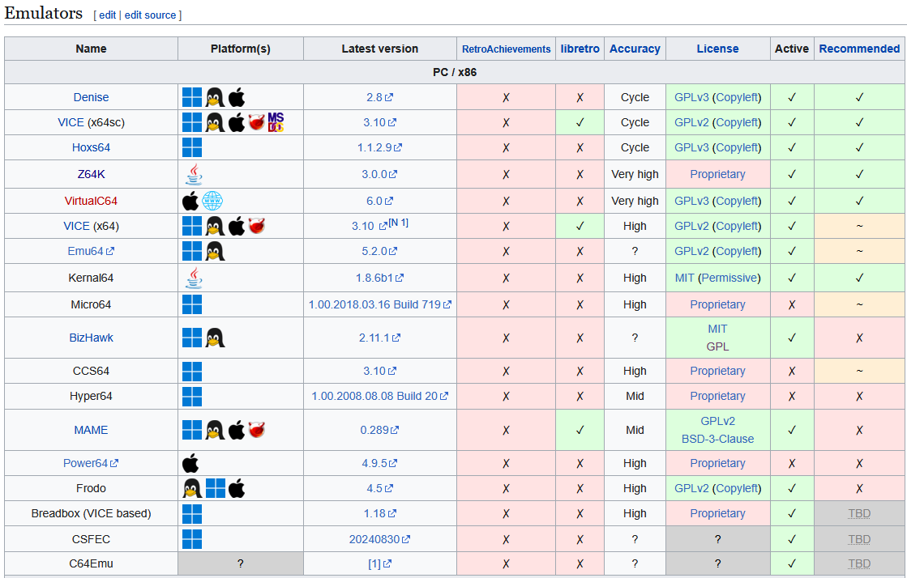Viewport: 907px width, 578px height.
Task: Click the Windows icon in the CCS64 row
Action: pos(192,371)
